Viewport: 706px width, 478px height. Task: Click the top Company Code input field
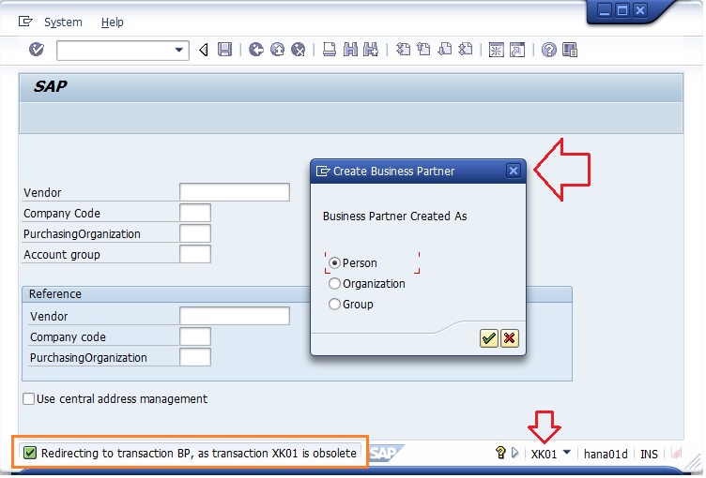[195, 213]
